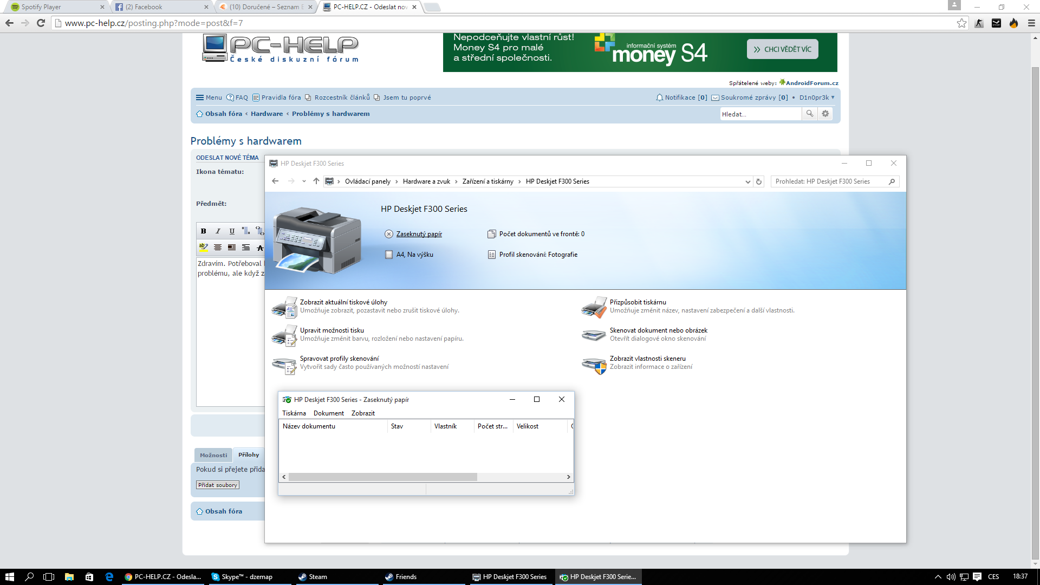
Task: Click the large printer image
Action: 317,240
